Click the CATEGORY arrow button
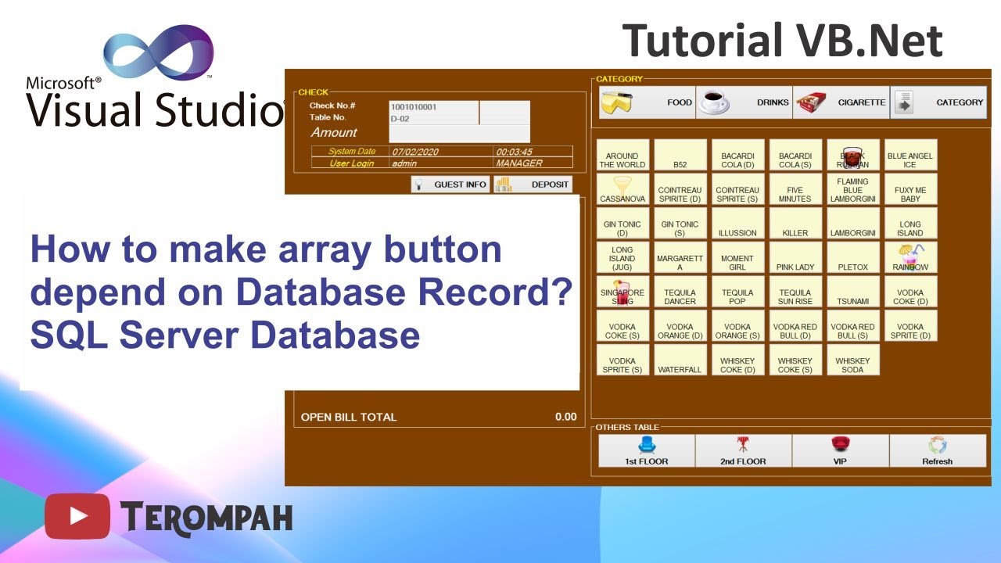The width and height of the screenshot is (1001, 563). click(938, 102)
